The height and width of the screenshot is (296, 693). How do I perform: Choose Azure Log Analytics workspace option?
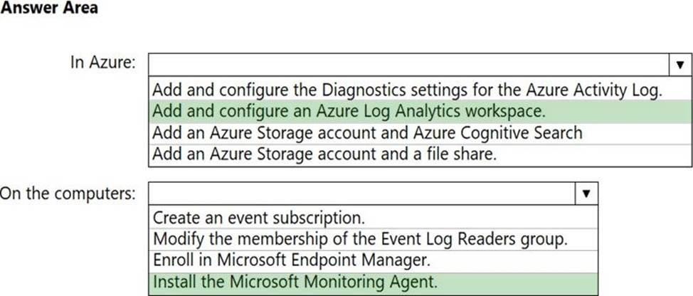coord(420,111)
